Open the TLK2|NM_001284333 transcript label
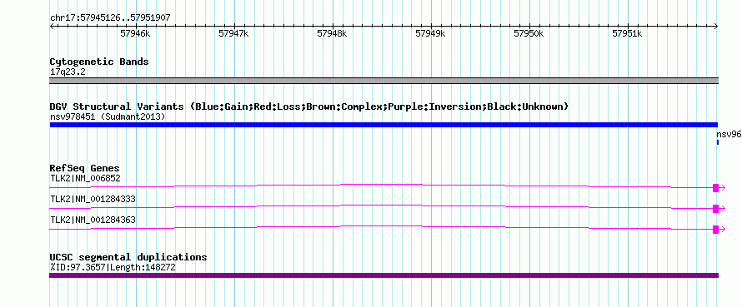This screenshot has height=307, width=742. pos(93,200)
